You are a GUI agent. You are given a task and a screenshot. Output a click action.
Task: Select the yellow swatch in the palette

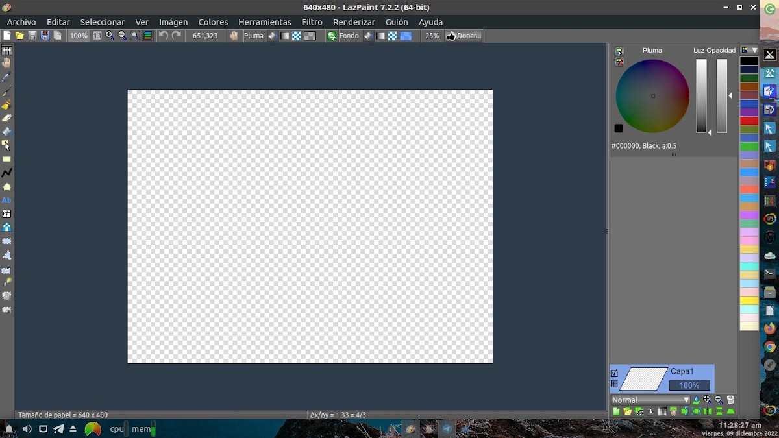point(749,300)
